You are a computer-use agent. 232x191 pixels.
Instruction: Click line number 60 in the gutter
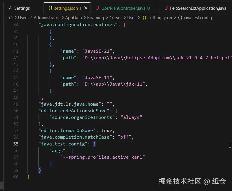16,177
